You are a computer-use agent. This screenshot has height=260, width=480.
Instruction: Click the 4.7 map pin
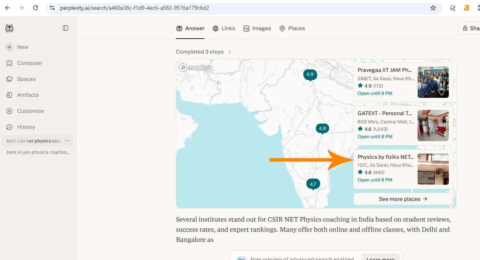pos(313,184)
